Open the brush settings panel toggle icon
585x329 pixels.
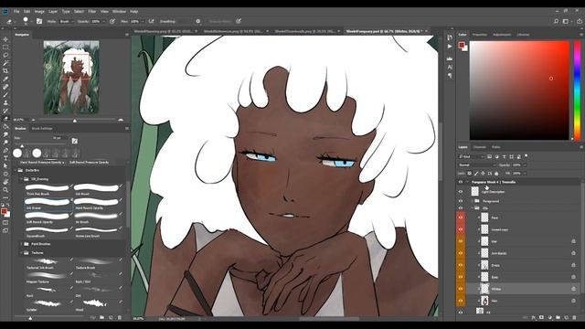point(39,21)
